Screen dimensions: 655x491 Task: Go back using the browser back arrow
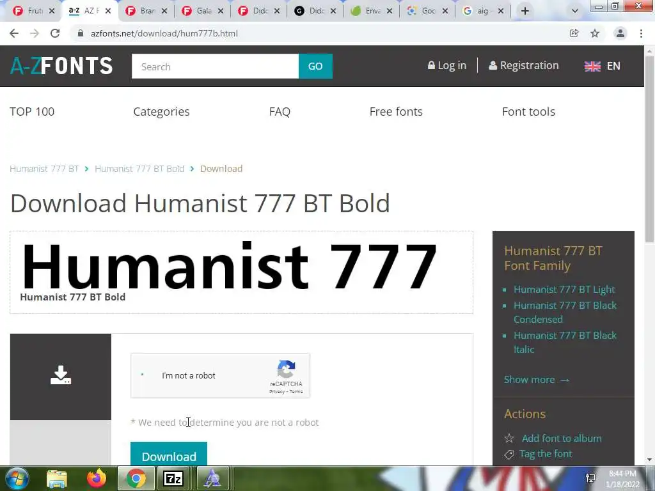(x=14, y=33)
